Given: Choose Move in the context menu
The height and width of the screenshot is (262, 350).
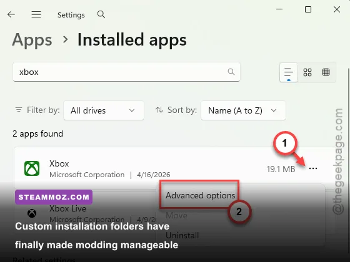Looking at the screenshot, I should [176, 215].
